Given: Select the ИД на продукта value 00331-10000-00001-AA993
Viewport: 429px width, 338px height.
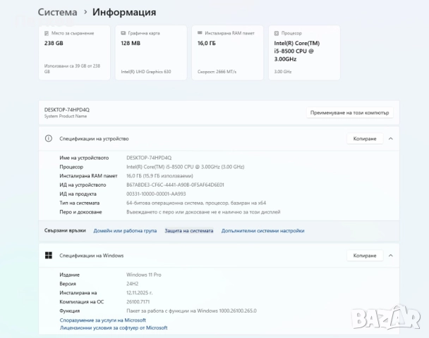Looking at the screenshot, I should (x=156, y=194).
